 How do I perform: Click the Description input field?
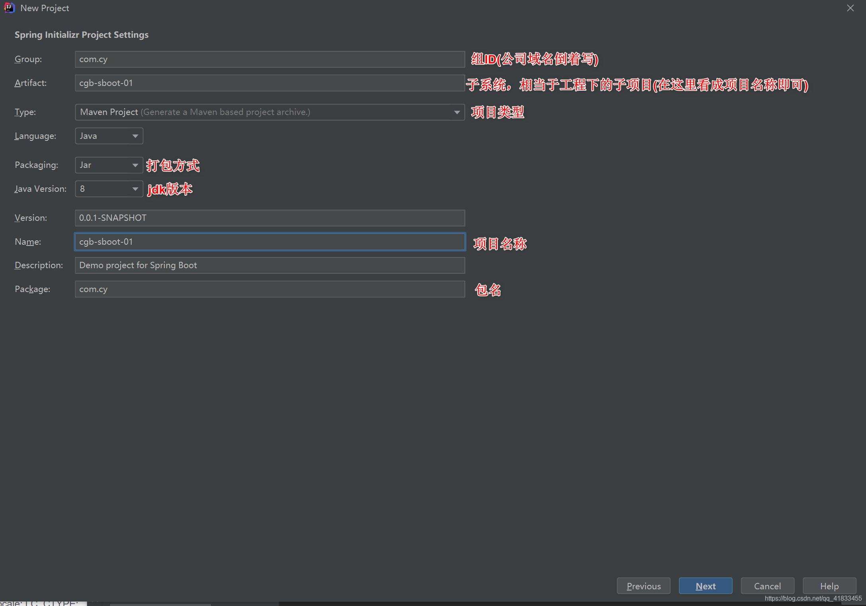click(x=269, y=265)
